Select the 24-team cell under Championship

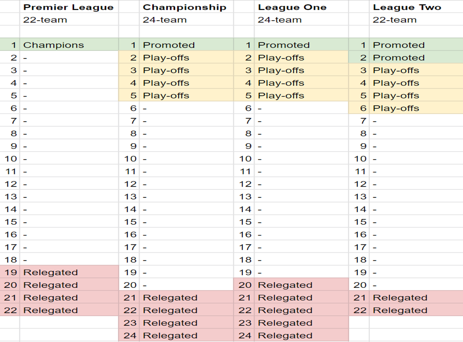pos(165,20)
